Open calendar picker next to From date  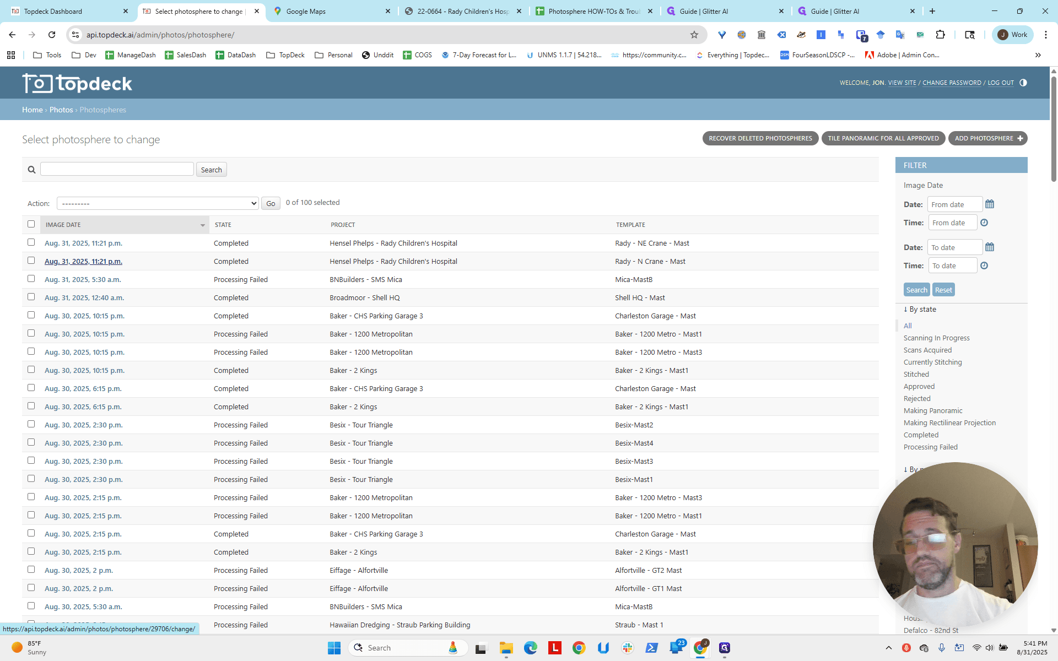[990, 204]
